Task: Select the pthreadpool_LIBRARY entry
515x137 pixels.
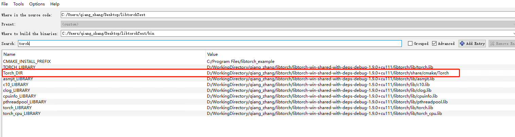Action: coord(24,102)
